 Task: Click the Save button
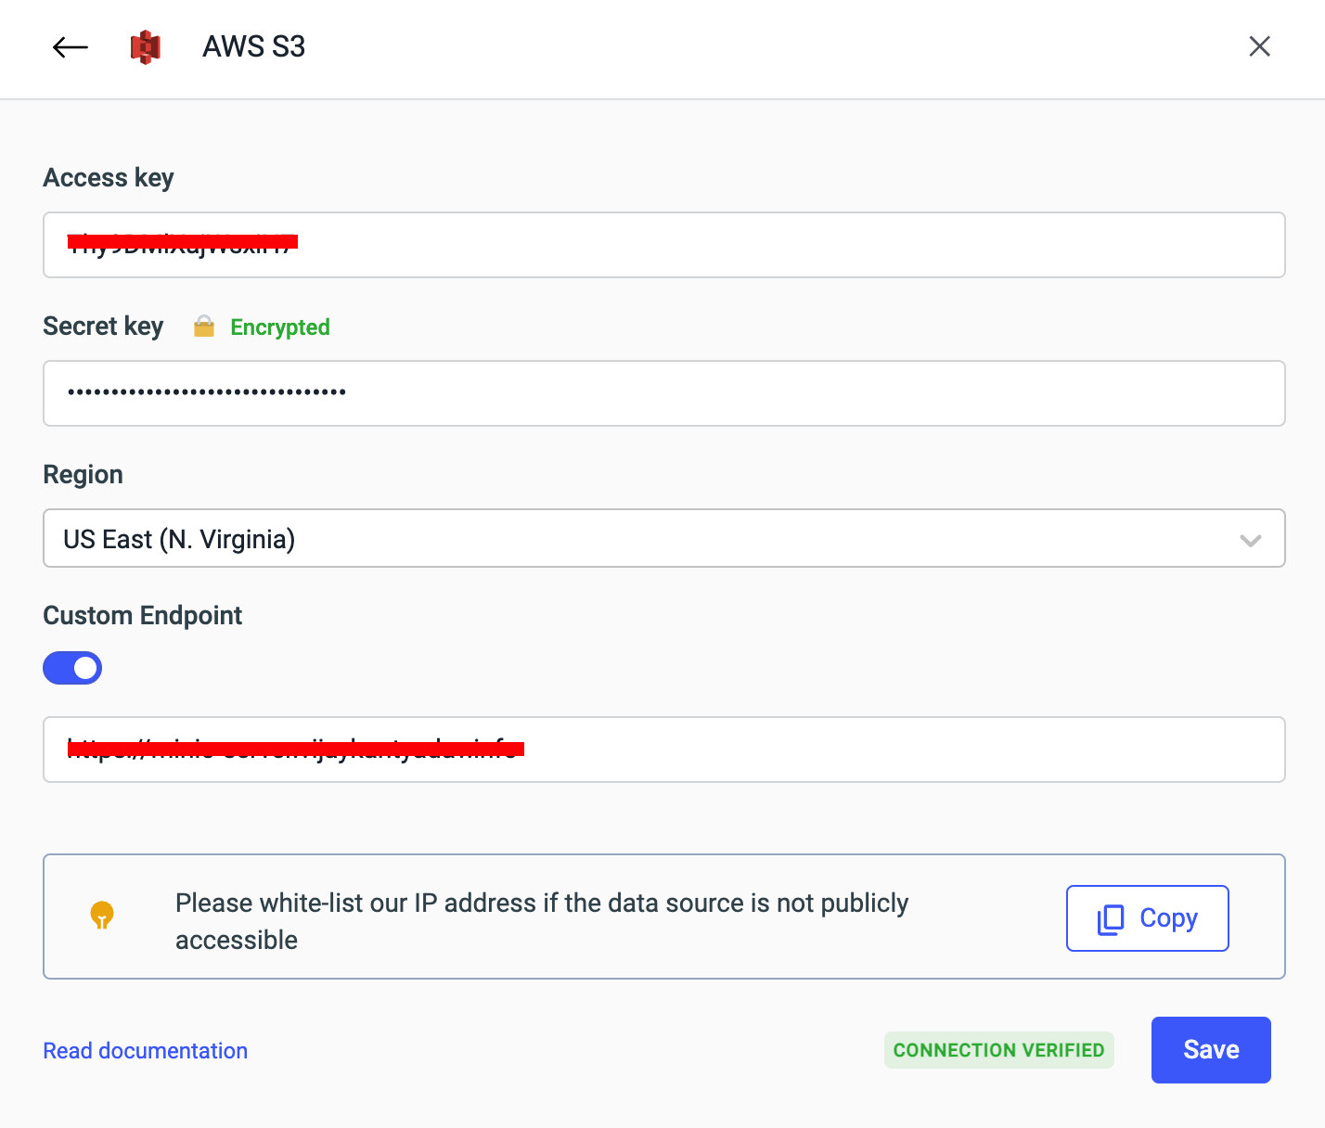click(x=1210, y=1050)
